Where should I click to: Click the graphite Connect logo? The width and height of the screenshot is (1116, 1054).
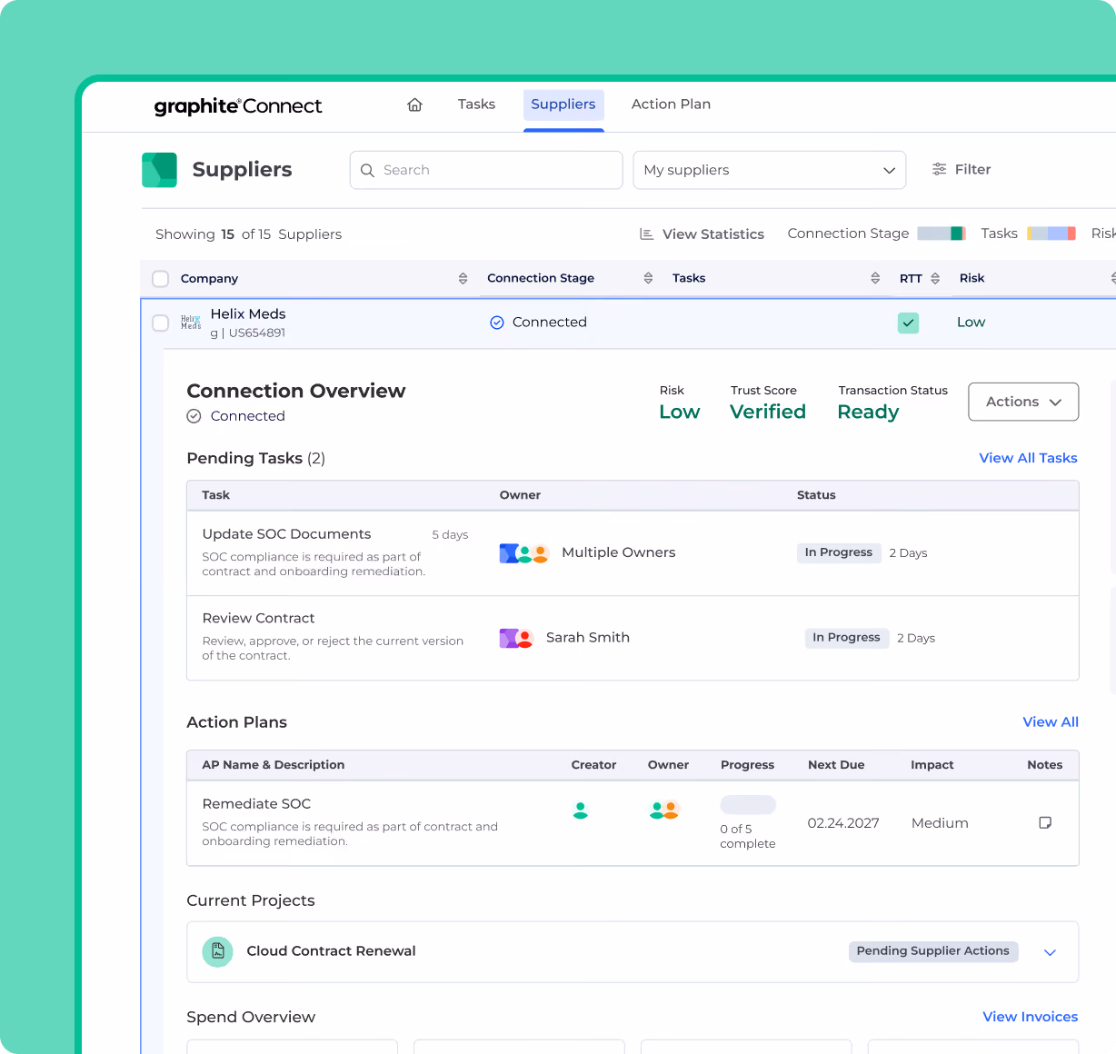click(238, 106)
